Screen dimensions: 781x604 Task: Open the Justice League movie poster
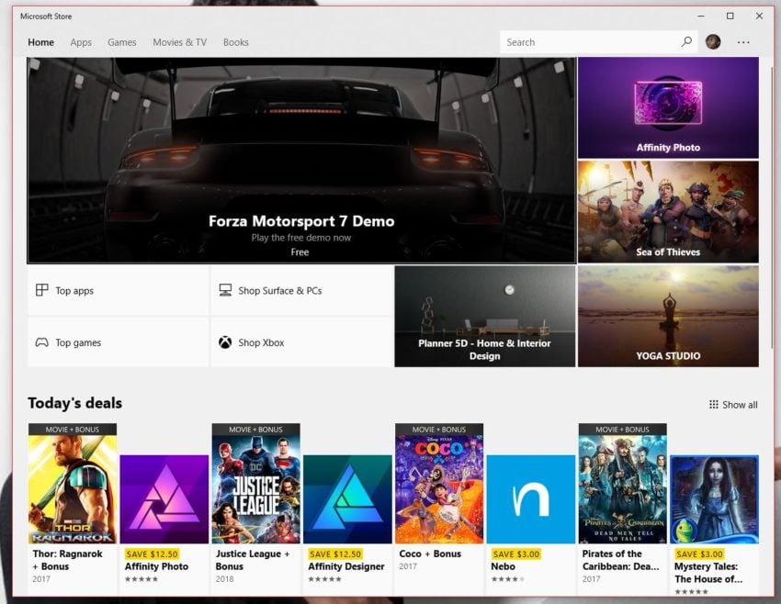[x=256, y=484]
